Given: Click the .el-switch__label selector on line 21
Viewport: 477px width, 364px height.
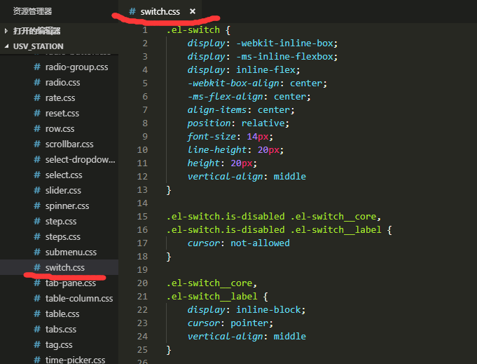Looking at the screenshot, I should pyautogui.click(x=217, y=297).
